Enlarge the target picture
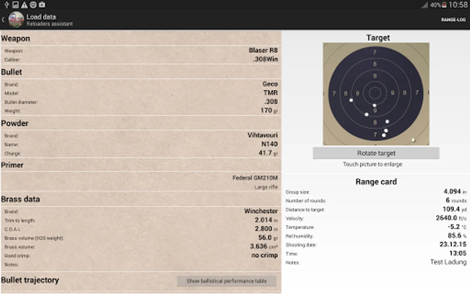This screenshot has height=294, width=470. pyautogui.click(x=376, y=94)
